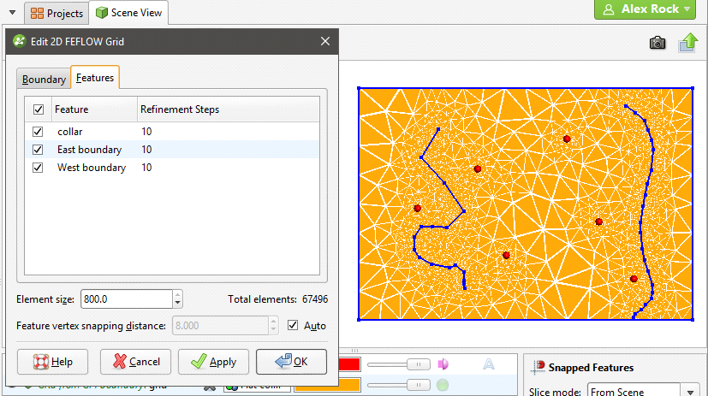Click the green circle icon in object list

(x=443, y=385)
